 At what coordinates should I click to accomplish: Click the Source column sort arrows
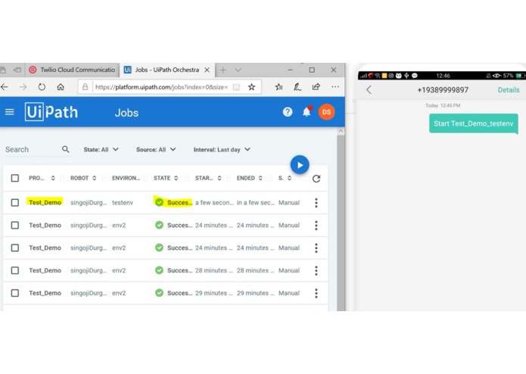click(x=289, y=178)
